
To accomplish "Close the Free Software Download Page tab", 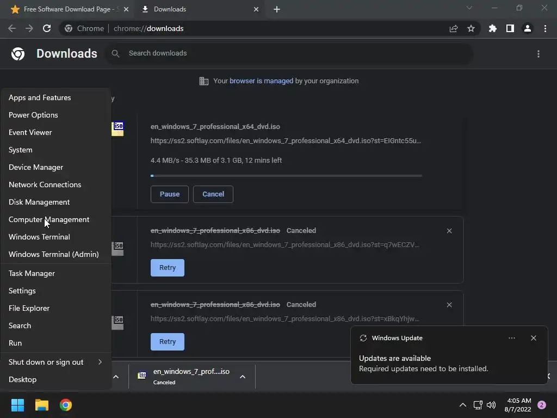I will pos(126,9).
